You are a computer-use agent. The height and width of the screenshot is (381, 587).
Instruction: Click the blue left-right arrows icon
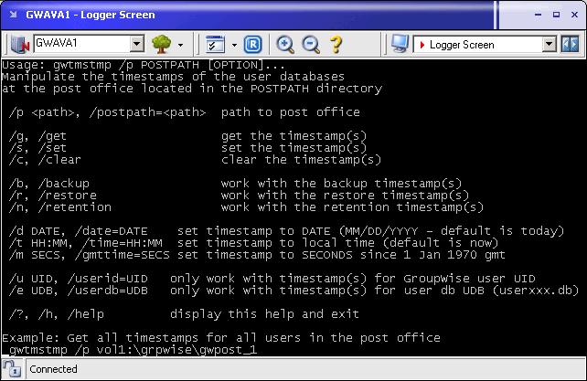tap(571, 45)
